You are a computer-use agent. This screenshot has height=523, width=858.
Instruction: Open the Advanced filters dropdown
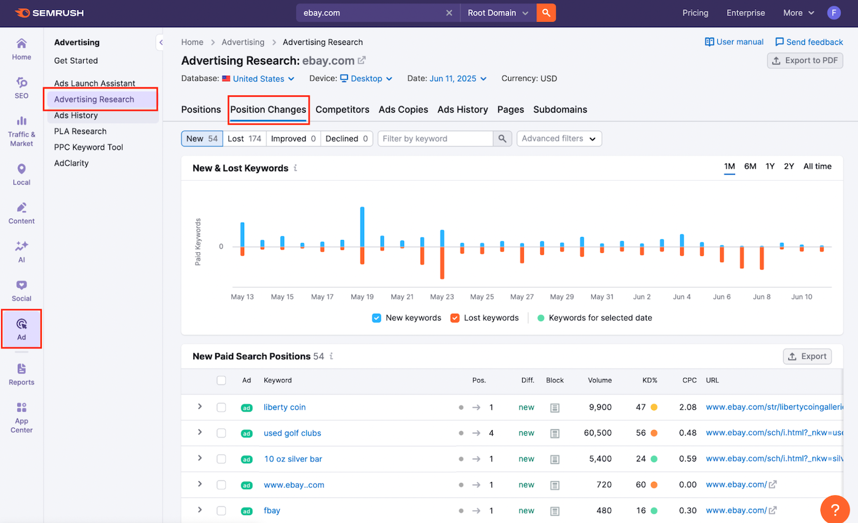pyautogui.click(x=558, y=138)
